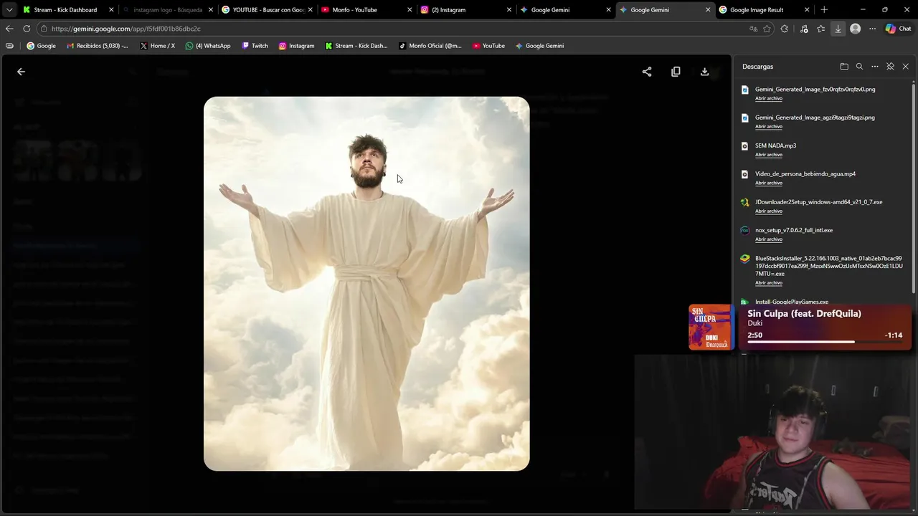This screenshot has height=516, width=918.
Task: Click Abrir archivo under JDownloader2Setup
Action: pos(769,211)
